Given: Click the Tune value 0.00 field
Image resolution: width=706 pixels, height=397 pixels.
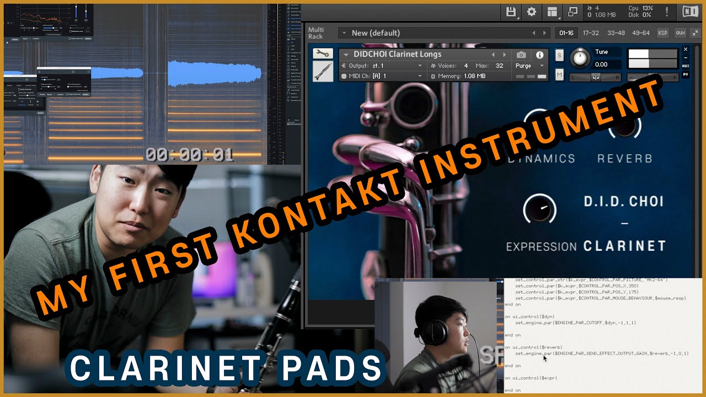Looking at the screenshot, I should coord(607,65).
